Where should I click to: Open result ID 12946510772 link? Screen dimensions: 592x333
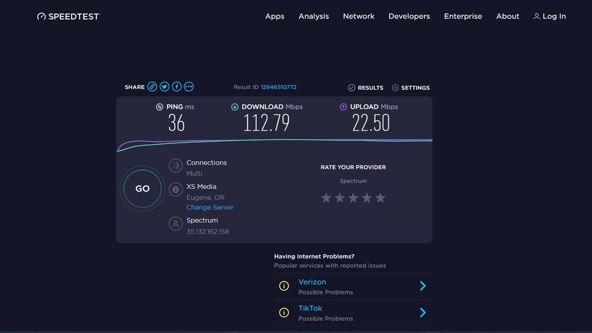pos(279,87)
